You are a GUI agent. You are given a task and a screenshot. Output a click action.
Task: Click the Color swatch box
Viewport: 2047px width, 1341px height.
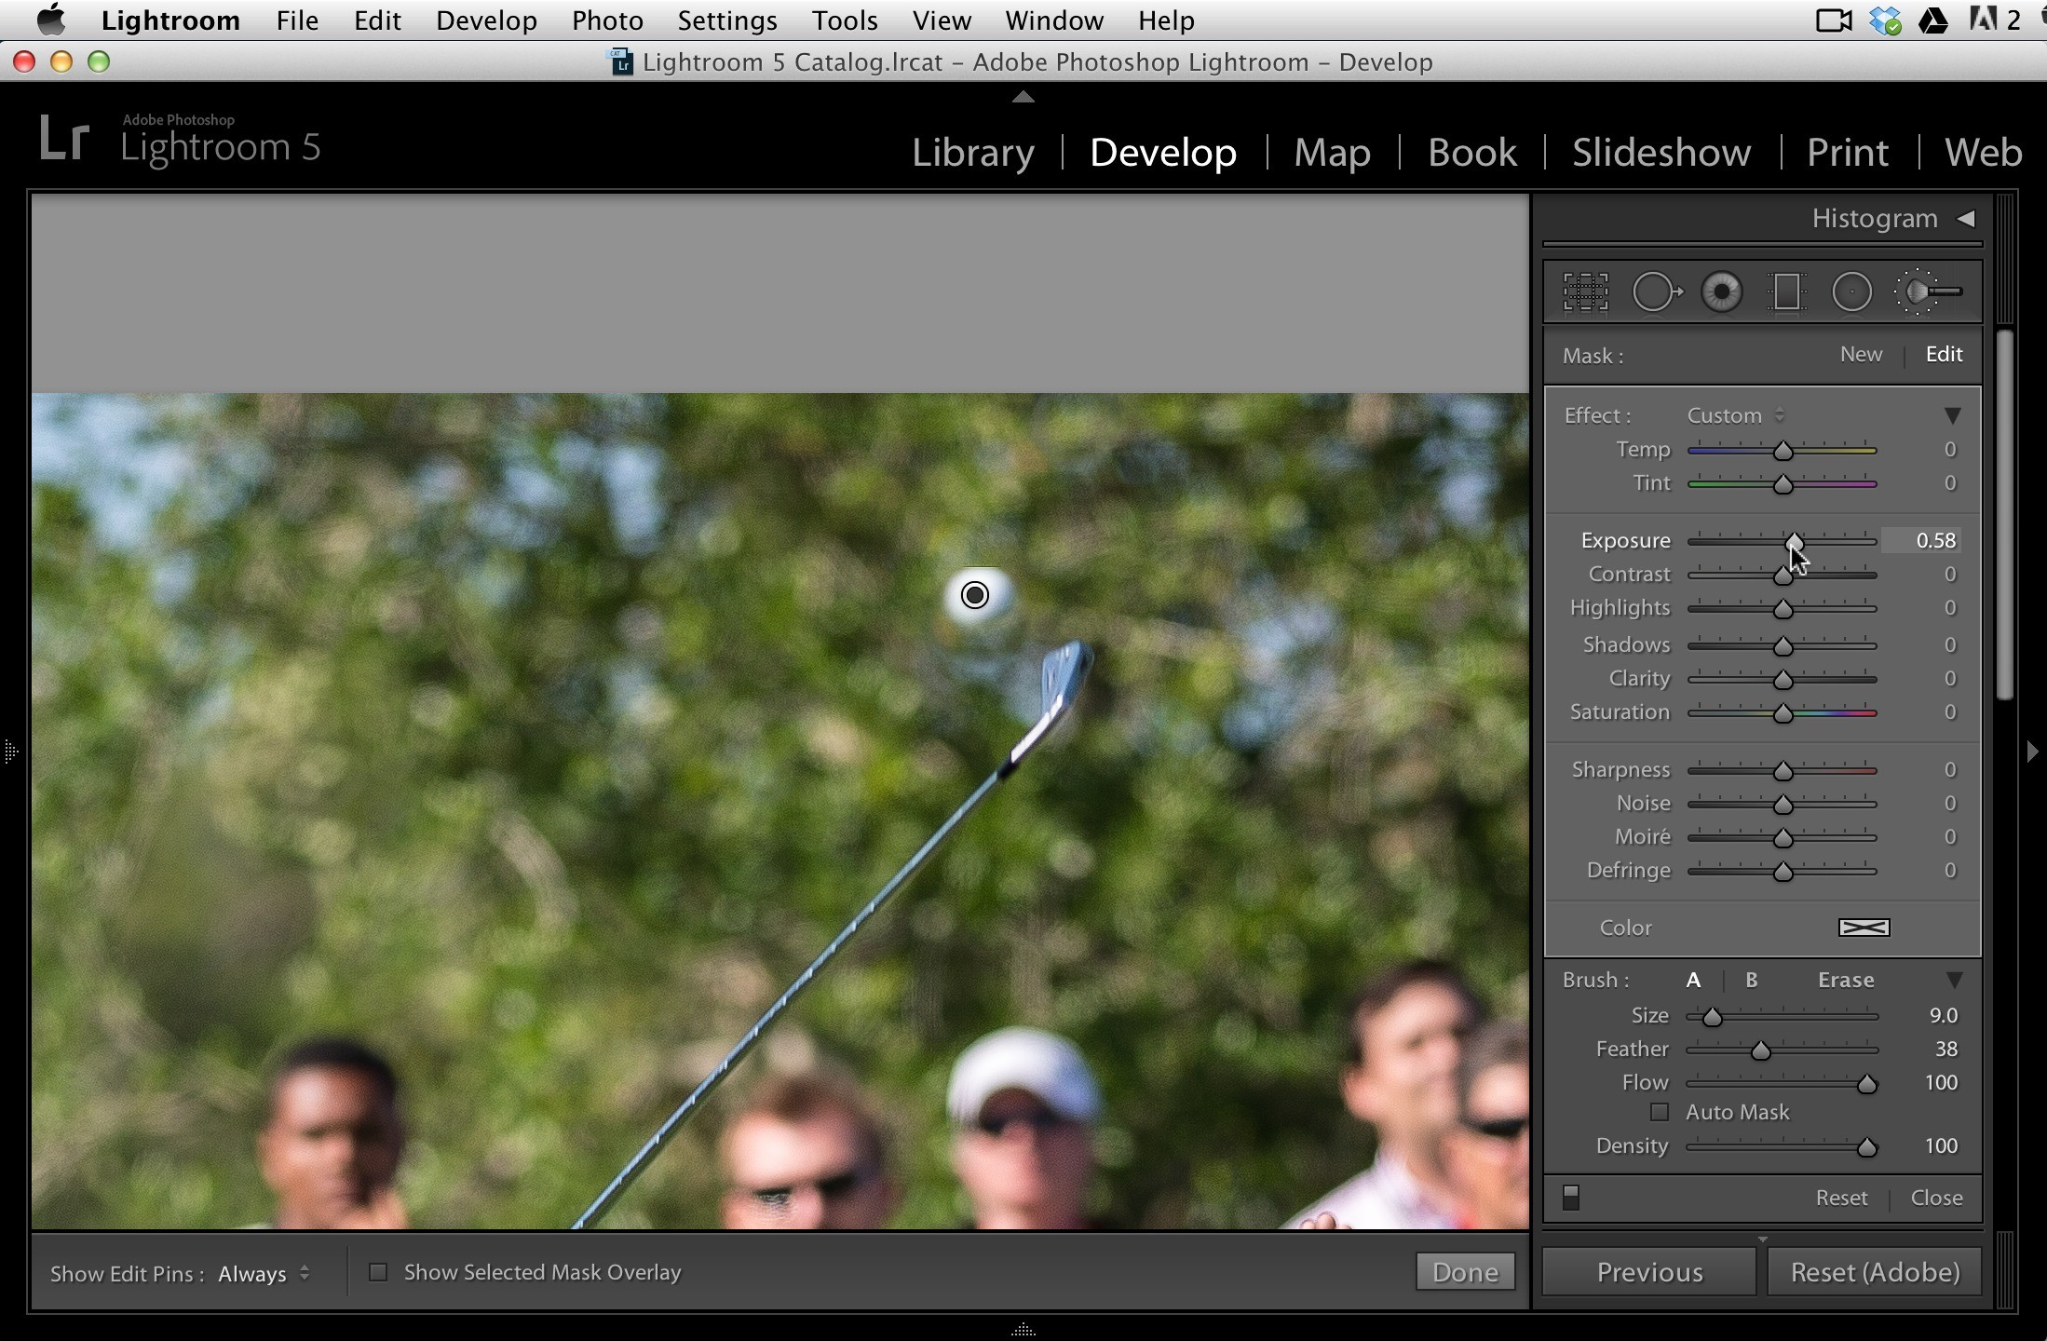click(1864, 928)
